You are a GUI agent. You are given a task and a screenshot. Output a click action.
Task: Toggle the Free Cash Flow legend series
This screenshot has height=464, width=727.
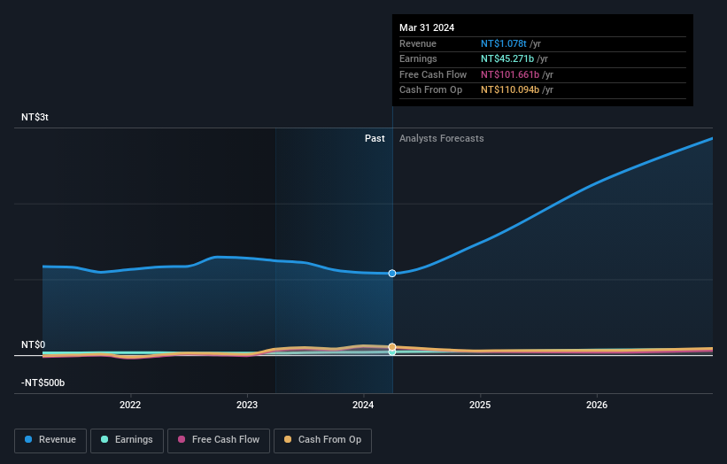(219, 440)
